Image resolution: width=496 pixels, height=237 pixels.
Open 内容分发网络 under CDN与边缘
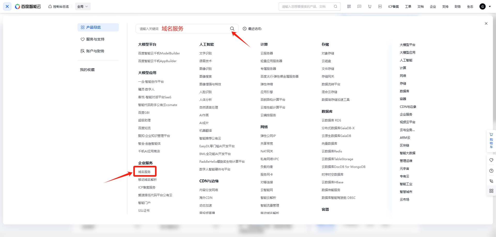click(x=209, y=190)
